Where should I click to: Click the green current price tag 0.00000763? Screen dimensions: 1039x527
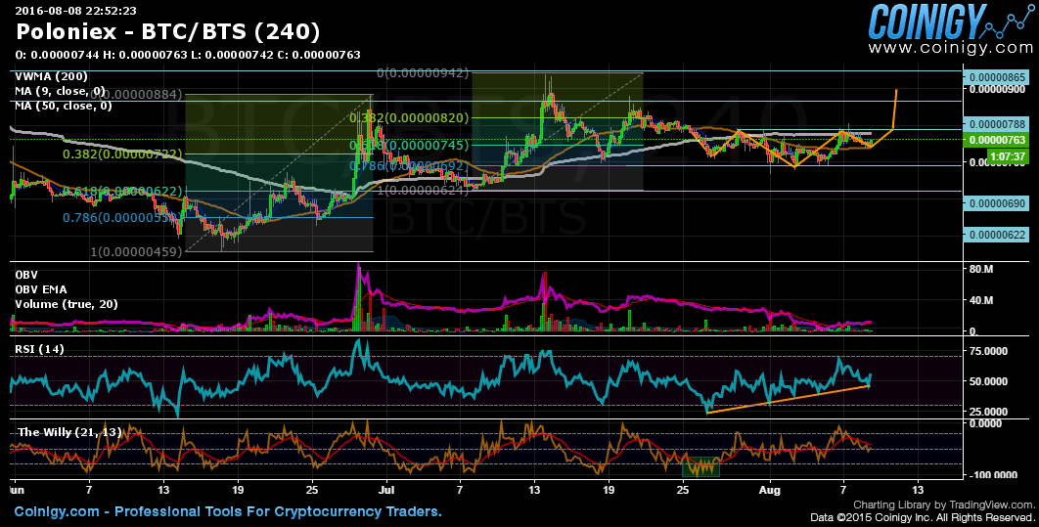click(x=997, y=140)
